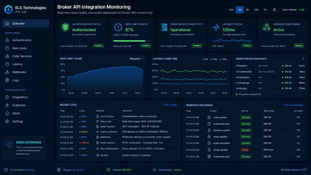Select the 15m time range
Viewport: 311px width, 175px height.
[231, 10]
